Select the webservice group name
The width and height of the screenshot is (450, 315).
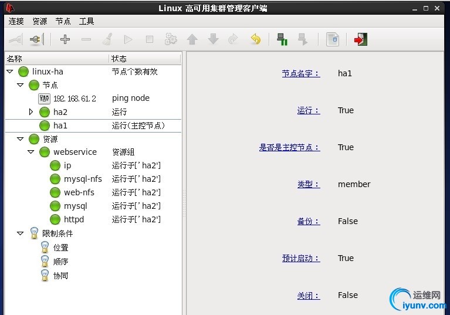pos(75,152)
